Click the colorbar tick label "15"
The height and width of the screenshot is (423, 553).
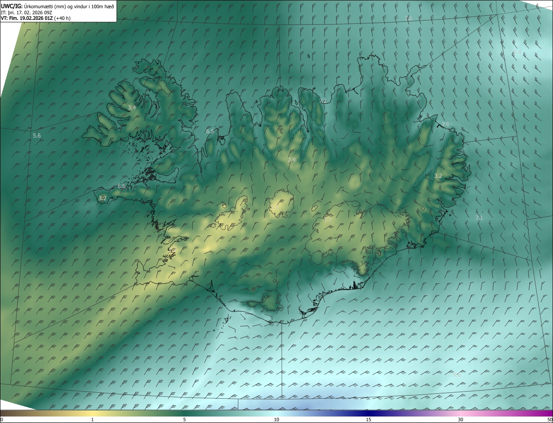(x=369, y=420)
